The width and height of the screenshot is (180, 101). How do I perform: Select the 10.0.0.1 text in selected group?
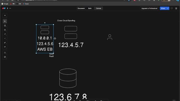45,38
